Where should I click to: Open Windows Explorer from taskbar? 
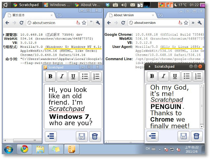click(x=40, y=149)
